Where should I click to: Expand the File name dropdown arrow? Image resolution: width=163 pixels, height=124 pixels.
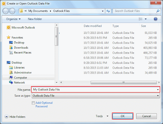tap(158, 90)
